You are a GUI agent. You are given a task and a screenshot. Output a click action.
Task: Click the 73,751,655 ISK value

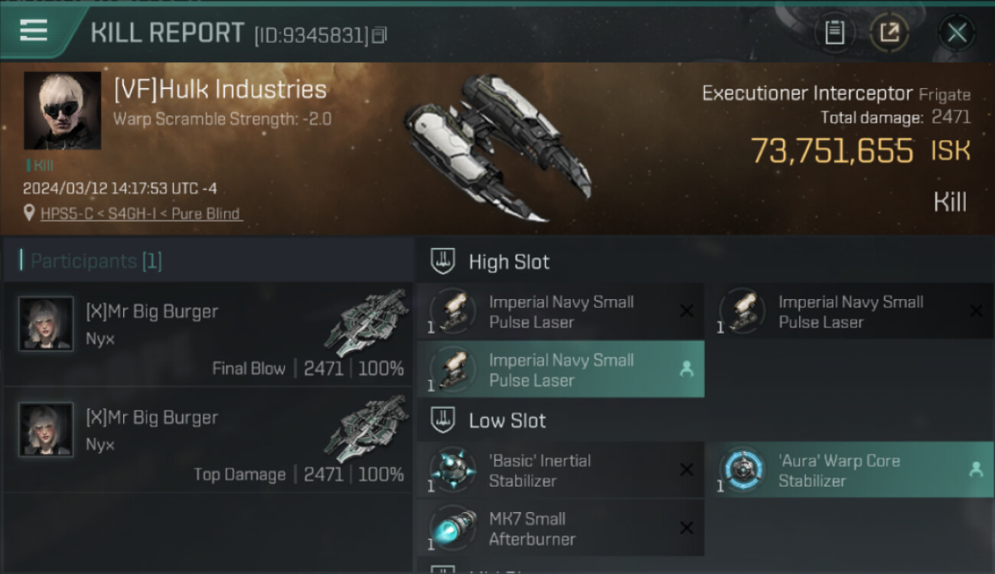pyautogui.click(x=831, y=151)
